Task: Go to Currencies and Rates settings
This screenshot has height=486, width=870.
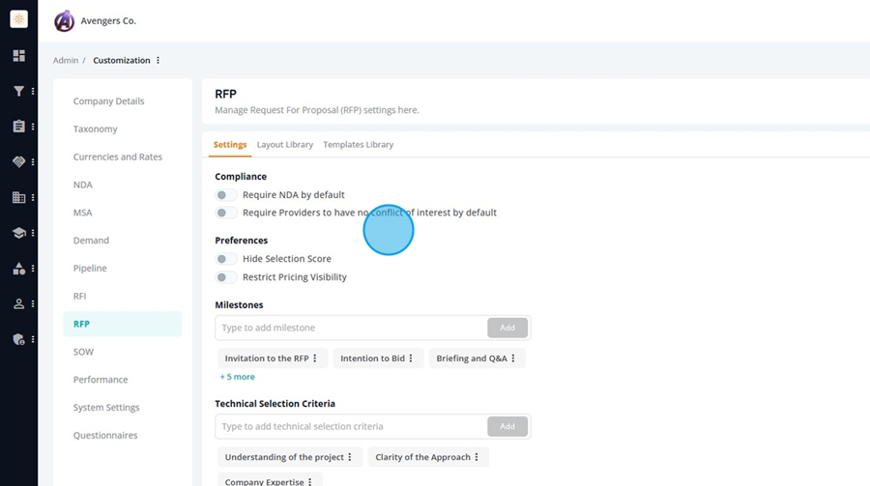Action: pyautogui.click(x=118, y=157)
